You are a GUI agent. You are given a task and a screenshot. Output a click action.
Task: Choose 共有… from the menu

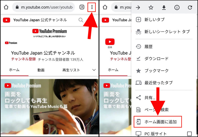click(164, 98)
